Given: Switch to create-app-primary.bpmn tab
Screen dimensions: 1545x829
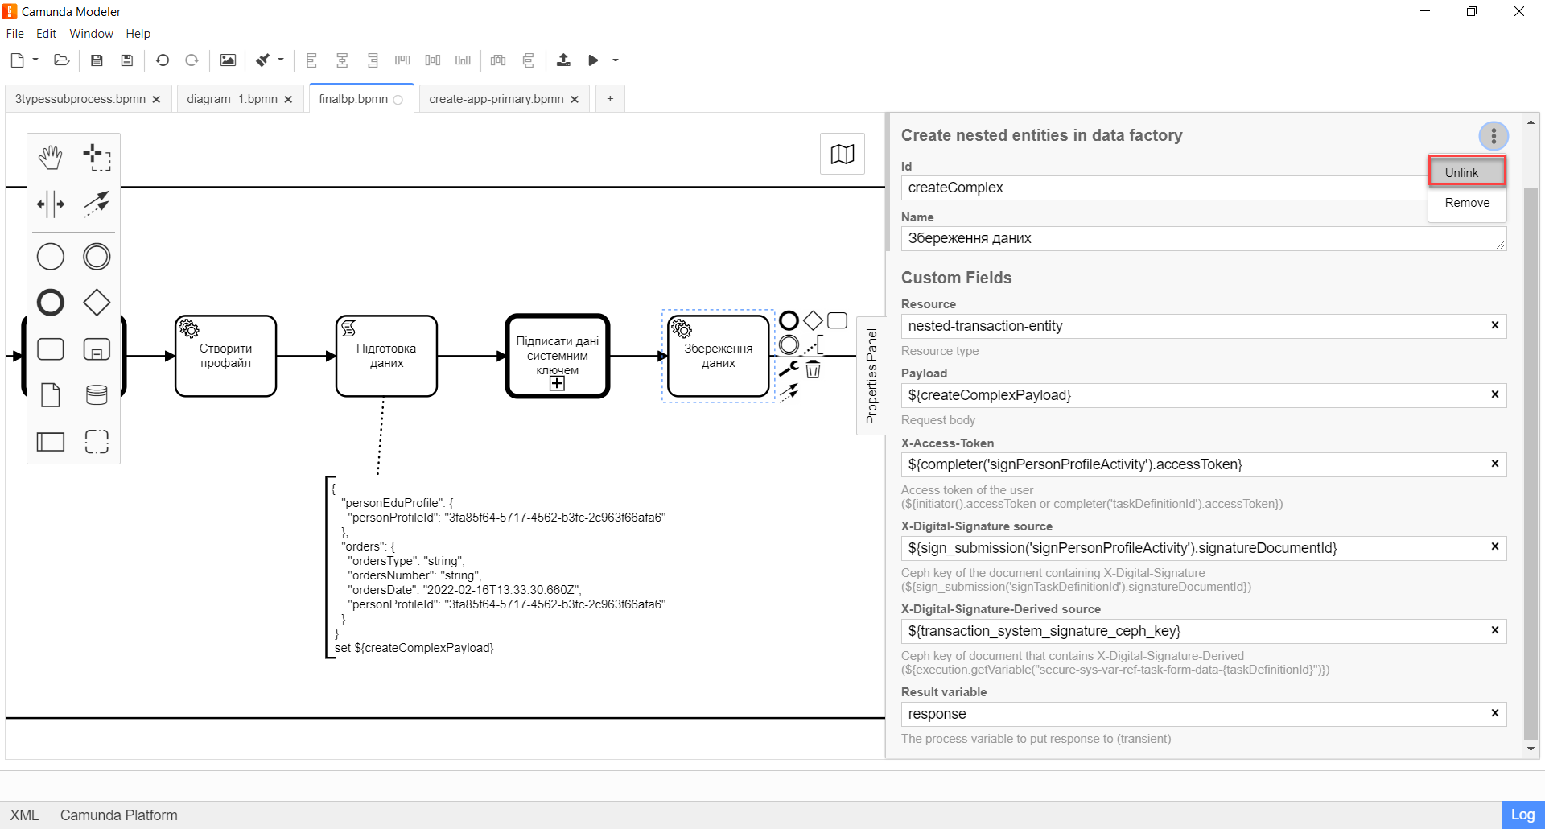Looking at the screenshot, I should [496, 99].
